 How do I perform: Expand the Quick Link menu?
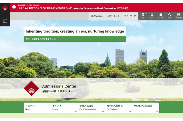pos(5,22)
